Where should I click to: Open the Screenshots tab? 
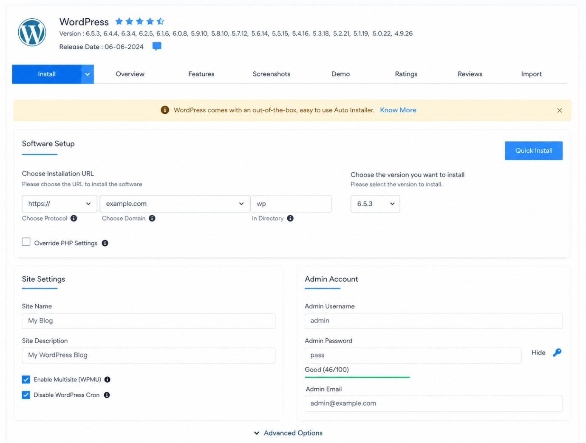pos(272,74)
